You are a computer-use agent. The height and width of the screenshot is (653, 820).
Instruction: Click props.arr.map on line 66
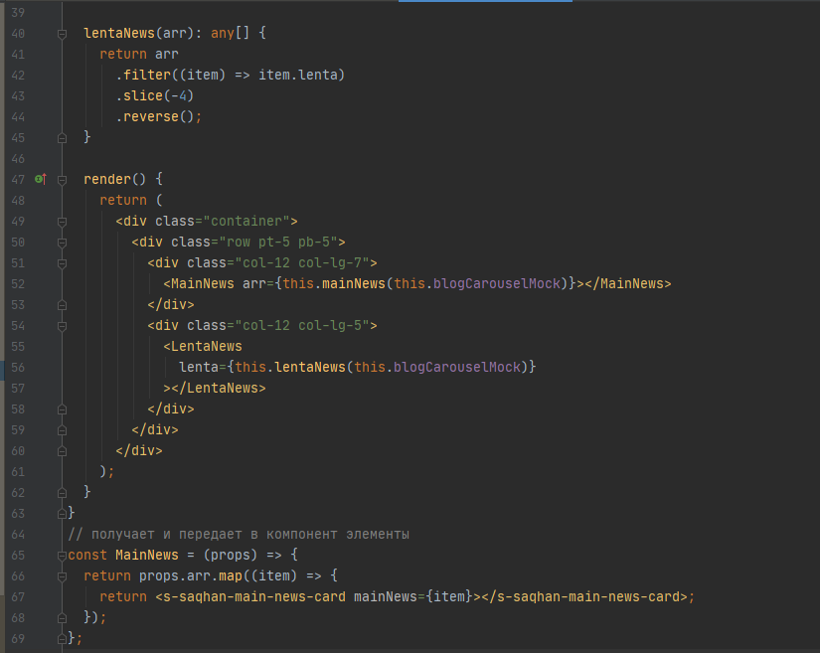pos(191,576)
